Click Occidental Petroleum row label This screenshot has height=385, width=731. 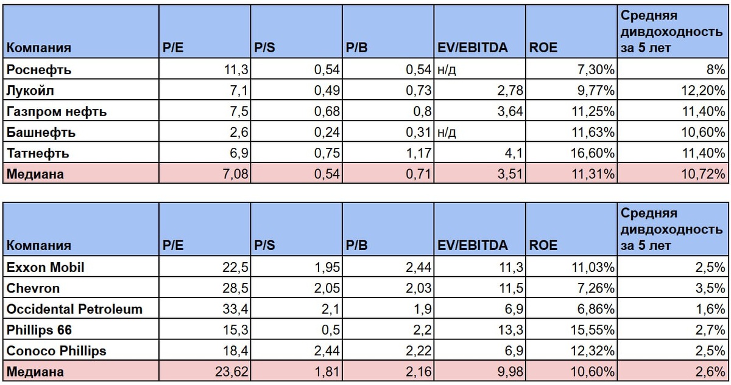80,308
